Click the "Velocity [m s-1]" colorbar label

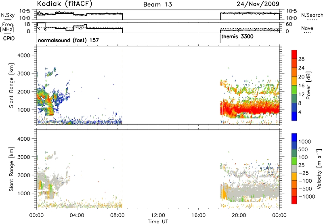pyautogui.click(x=319, y=169)
